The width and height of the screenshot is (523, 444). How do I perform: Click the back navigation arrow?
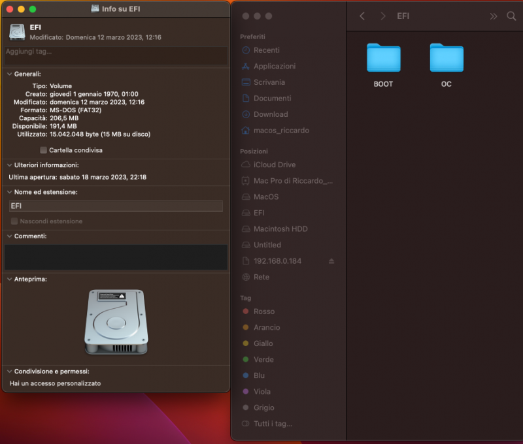click(x=362, y=16)
